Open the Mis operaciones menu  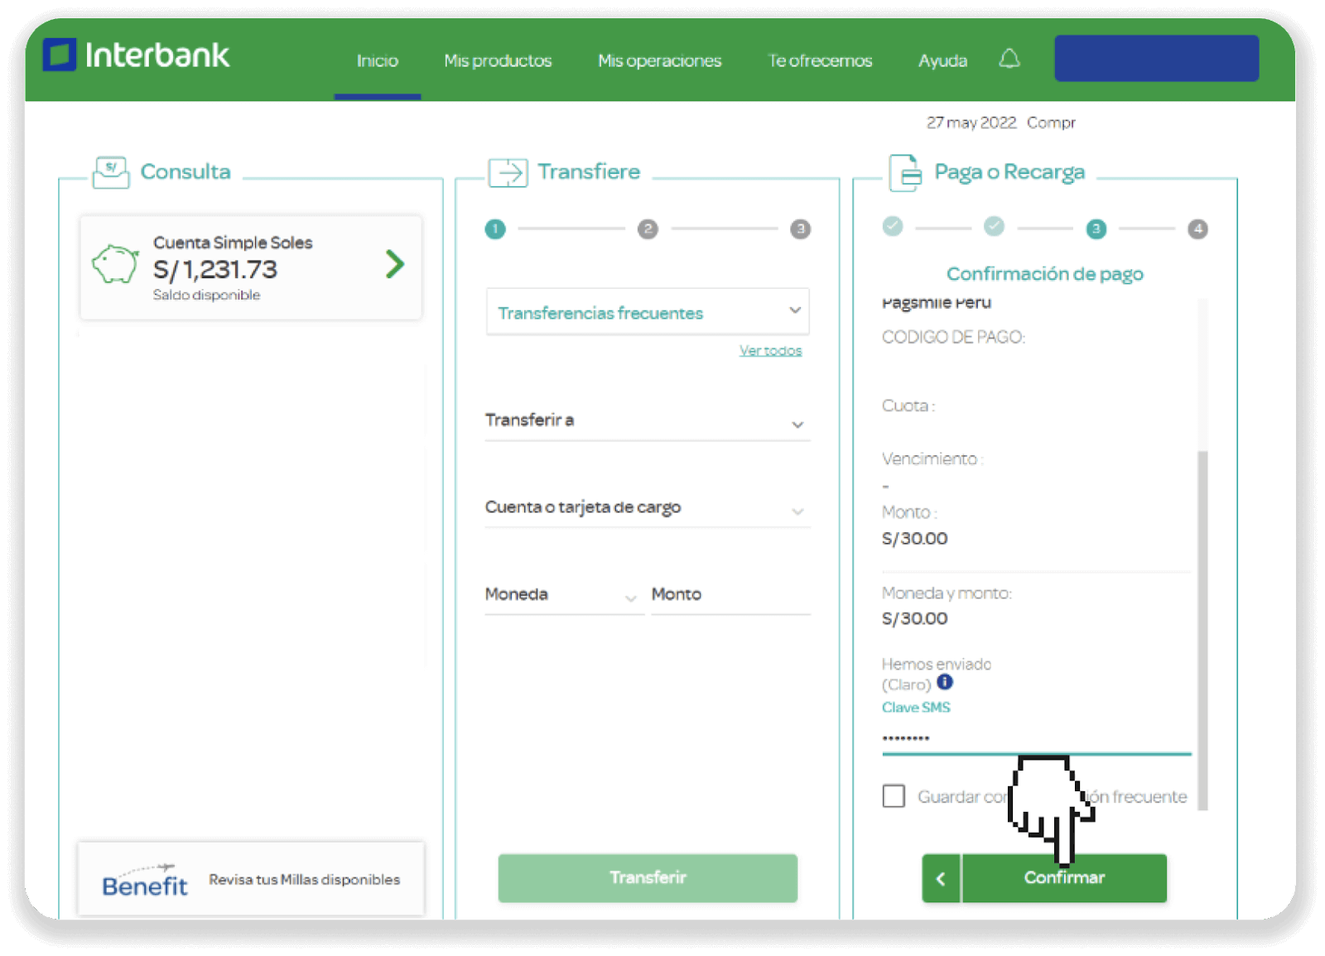pyautogui.click(x=659, y=60)
